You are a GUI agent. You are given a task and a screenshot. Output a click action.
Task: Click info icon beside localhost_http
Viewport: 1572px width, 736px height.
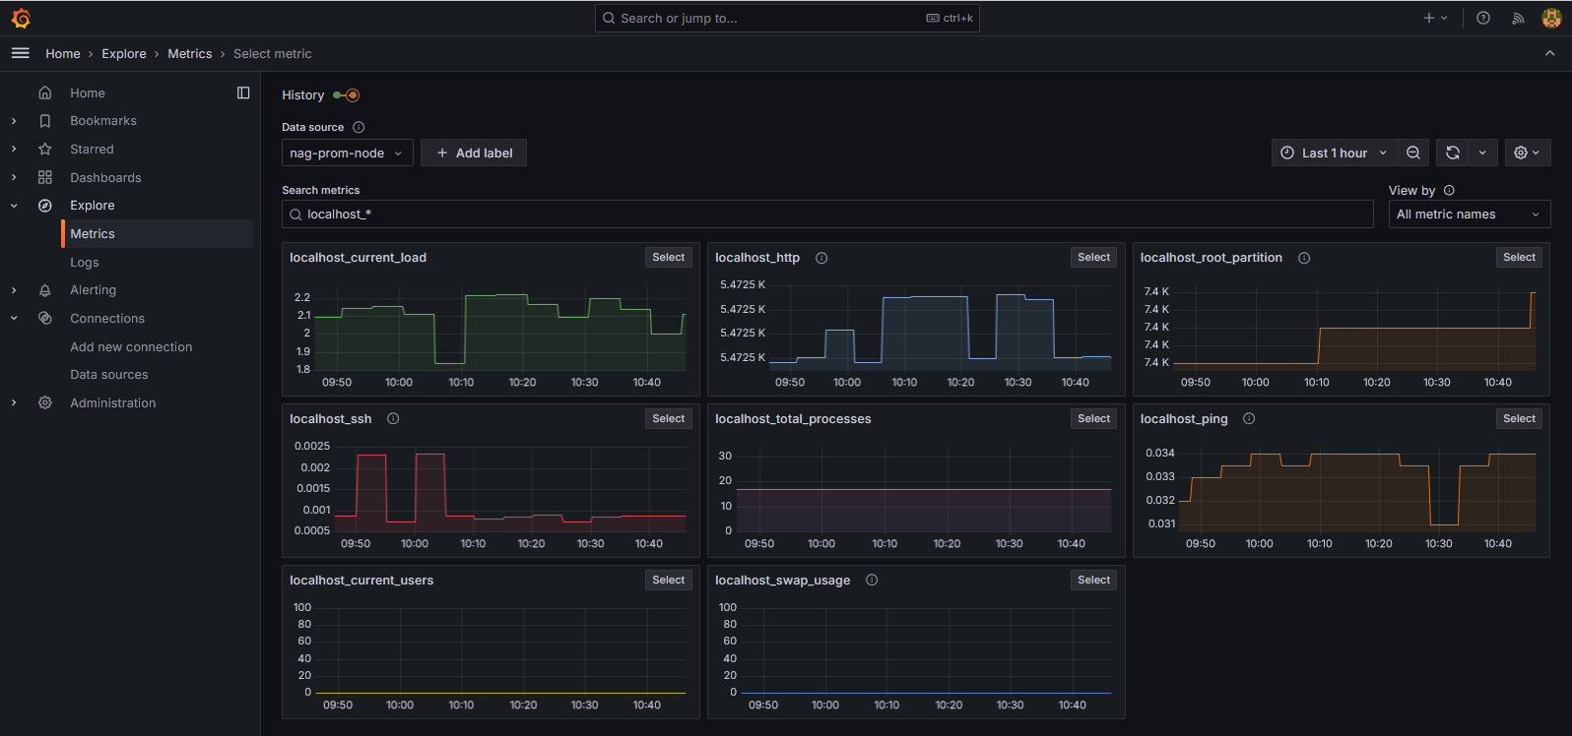tap(821, 258)
